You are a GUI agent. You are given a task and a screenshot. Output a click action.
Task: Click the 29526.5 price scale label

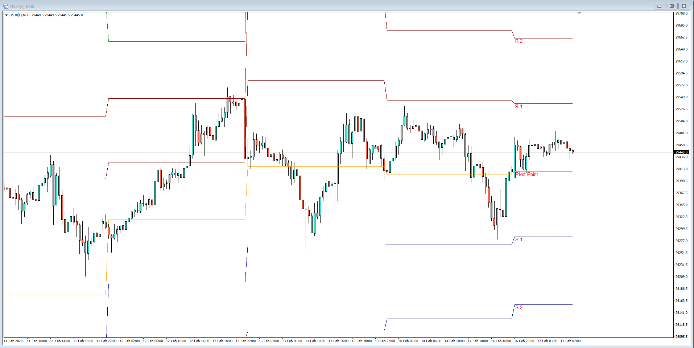[681, 109]
